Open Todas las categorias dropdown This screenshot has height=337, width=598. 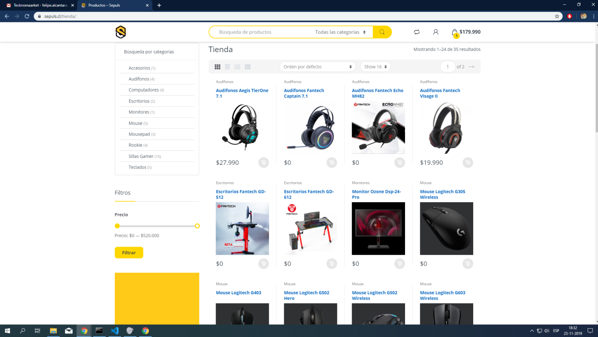point(340,32)
